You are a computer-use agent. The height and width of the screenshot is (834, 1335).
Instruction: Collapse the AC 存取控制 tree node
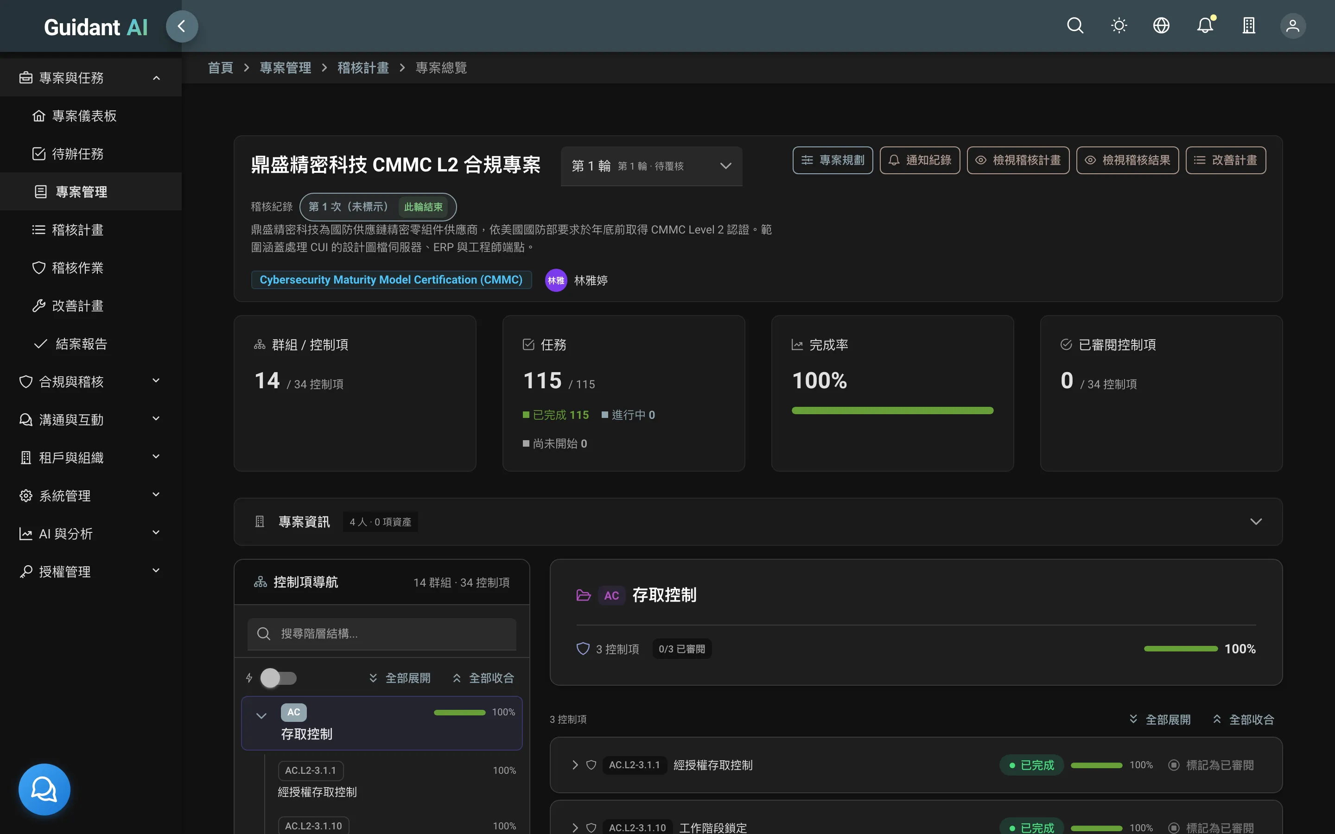[261, 716]
